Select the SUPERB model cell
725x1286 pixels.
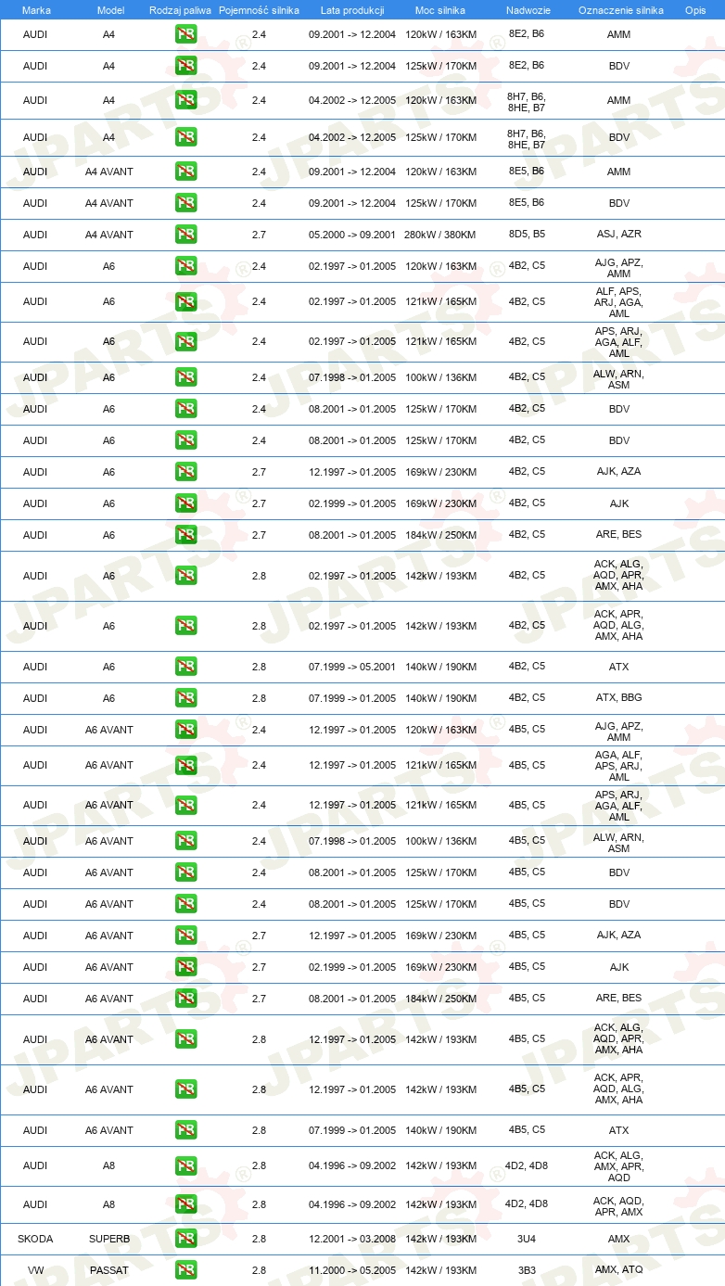tap(109, 1239)
